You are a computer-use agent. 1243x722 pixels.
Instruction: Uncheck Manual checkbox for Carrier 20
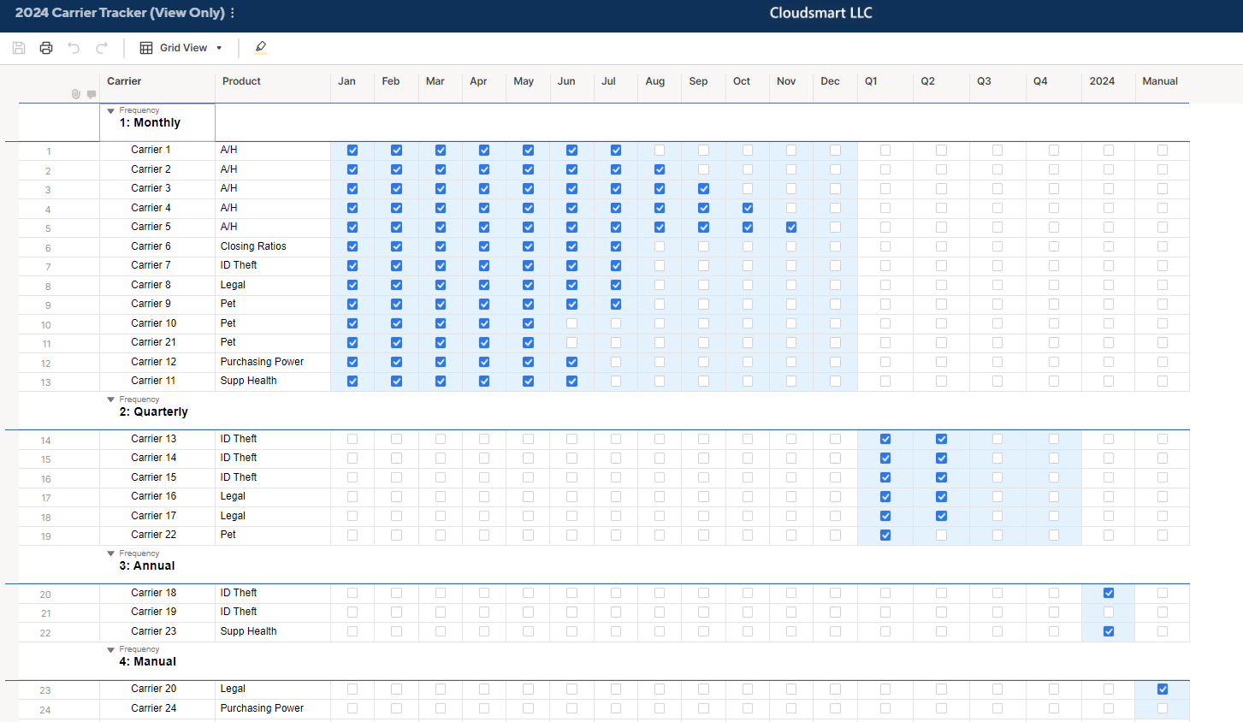point(1163,689)
